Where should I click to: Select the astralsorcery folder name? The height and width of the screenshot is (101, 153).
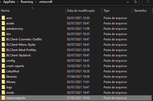click(15, 29)
